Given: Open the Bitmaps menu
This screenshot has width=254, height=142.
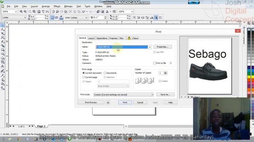Looking at the screenshot, I should coord(68,6).
